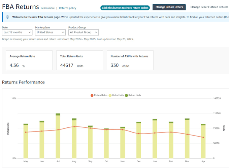Select the Total Return Units card
Screen dimensions: 229x168
(x=79, y=60)
